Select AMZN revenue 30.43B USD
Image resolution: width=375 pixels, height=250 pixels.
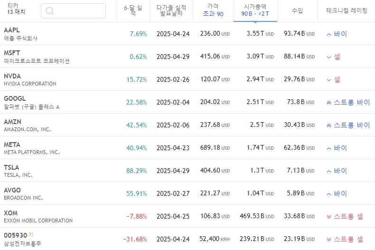(299, 125)
